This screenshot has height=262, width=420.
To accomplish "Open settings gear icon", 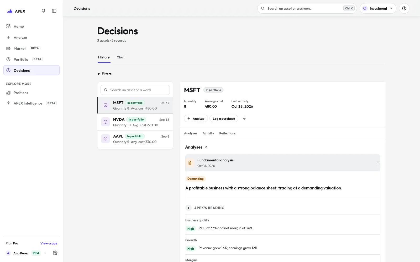I will tap(55, 253).
